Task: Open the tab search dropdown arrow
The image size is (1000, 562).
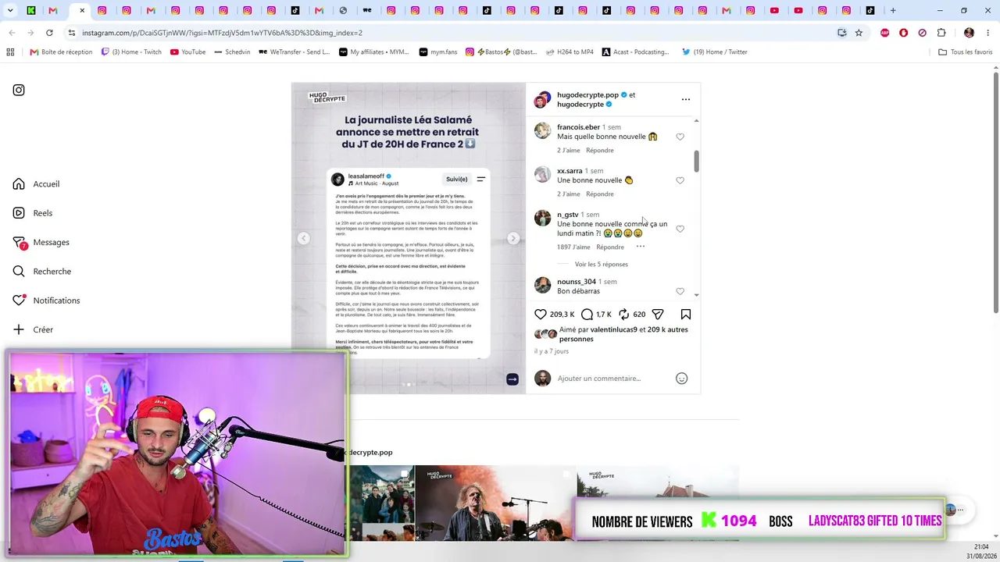Action: click(10, 11)
